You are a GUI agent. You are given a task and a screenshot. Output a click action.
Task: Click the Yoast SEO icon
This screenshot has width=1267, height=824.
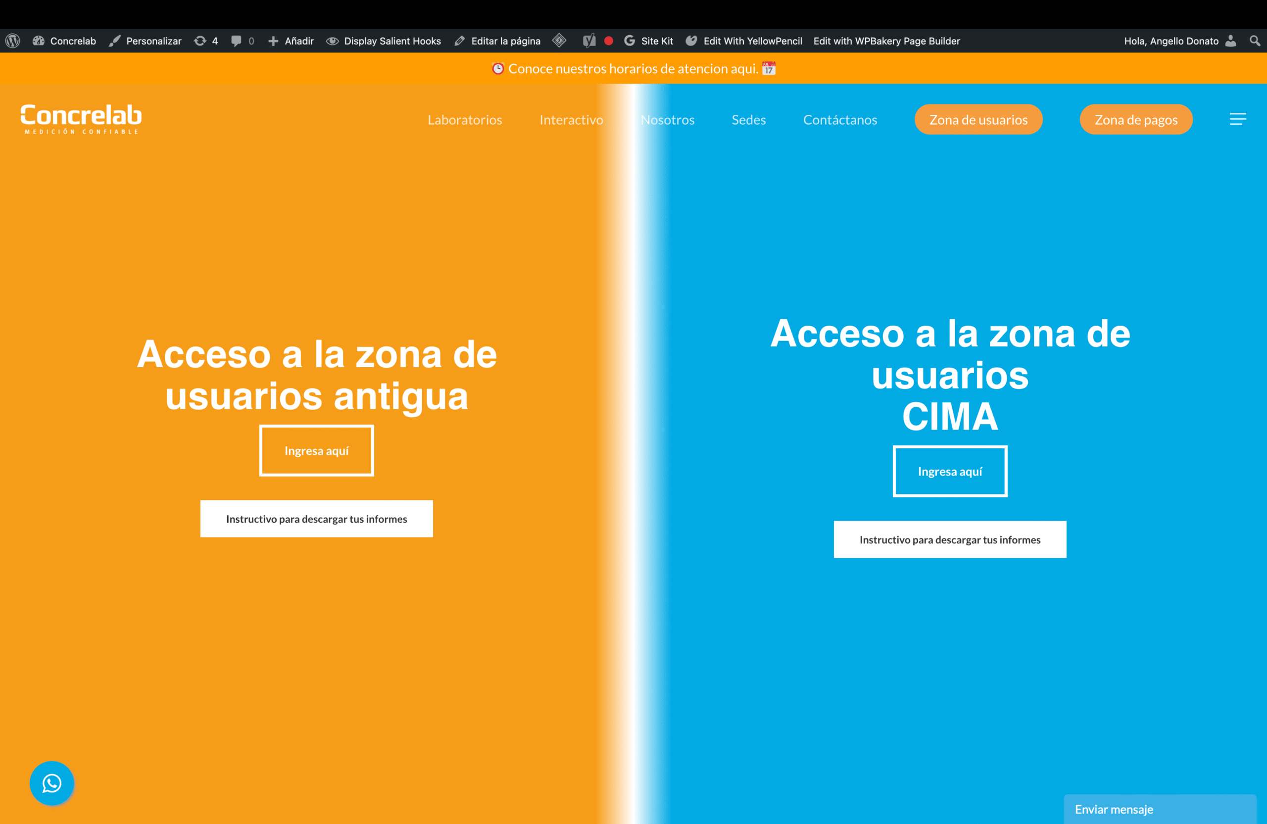point(589,41)
